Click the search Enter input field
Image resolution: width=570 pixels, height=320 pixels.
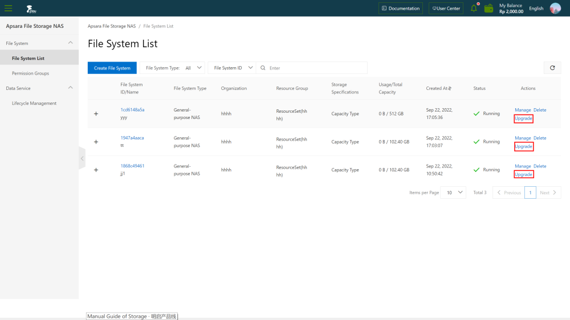point(316,68)
